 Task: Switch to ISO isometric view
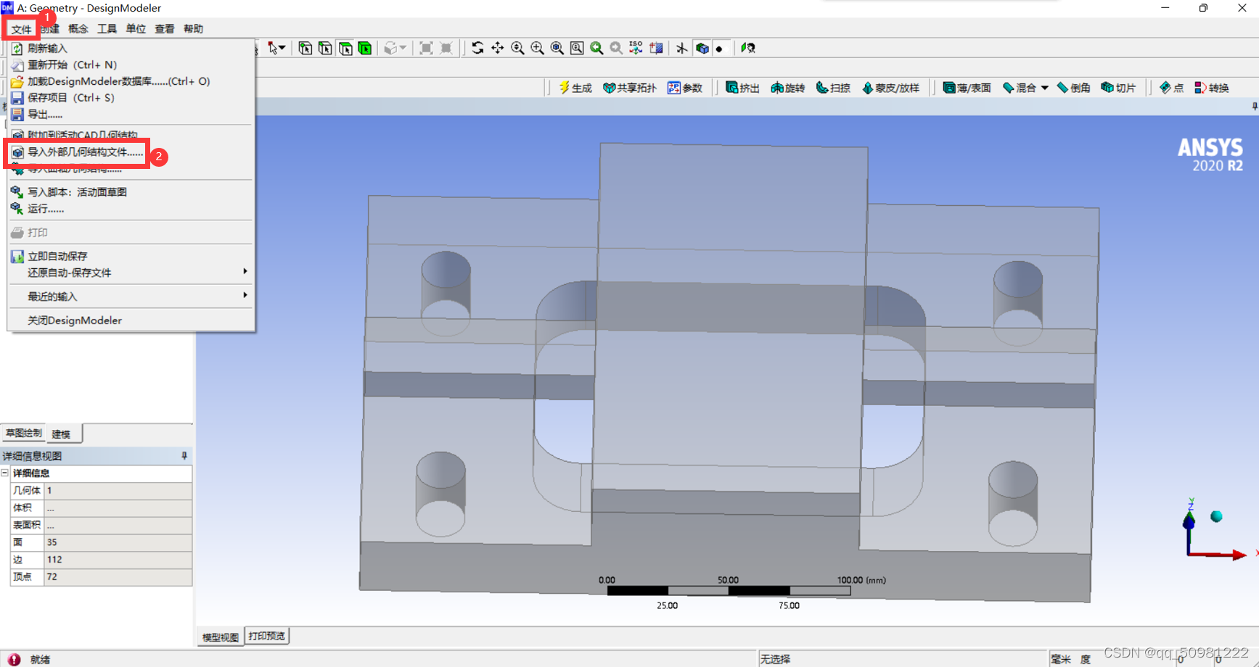pos(636,48)
